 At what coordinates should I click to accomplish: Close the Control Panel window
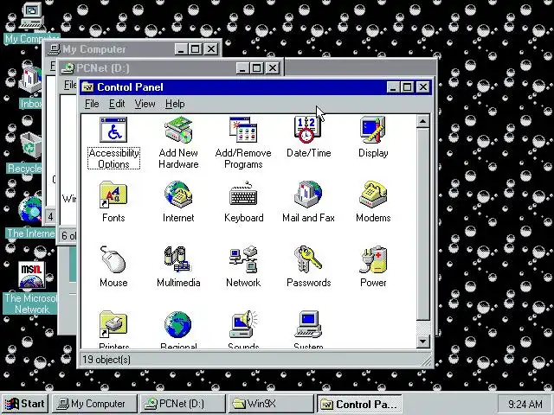pyautogui.click(x=423, y=87)
